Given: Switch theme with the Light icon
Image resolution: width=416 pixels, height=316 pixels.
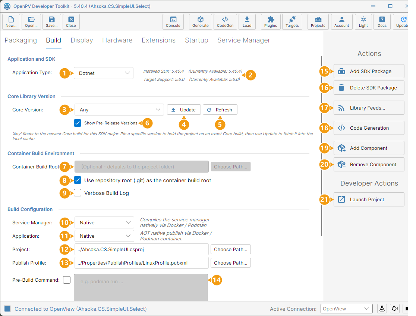Looking at the screenshot, I should coord(363,22).
